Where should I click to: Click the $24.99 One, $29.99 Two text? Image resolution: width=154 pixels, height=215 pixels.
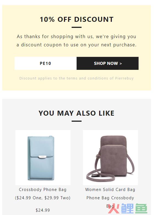click(x=43, y=198)
